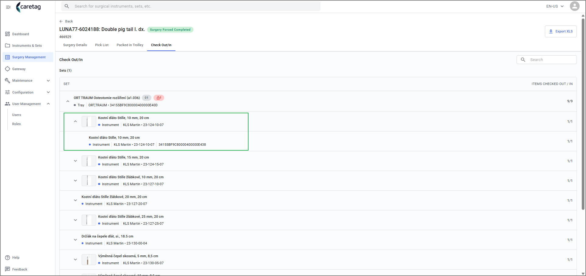This screenshot has width=586, height=276.
Task: Select Surgery Management in the sidebar
Action: click(28, 57)
